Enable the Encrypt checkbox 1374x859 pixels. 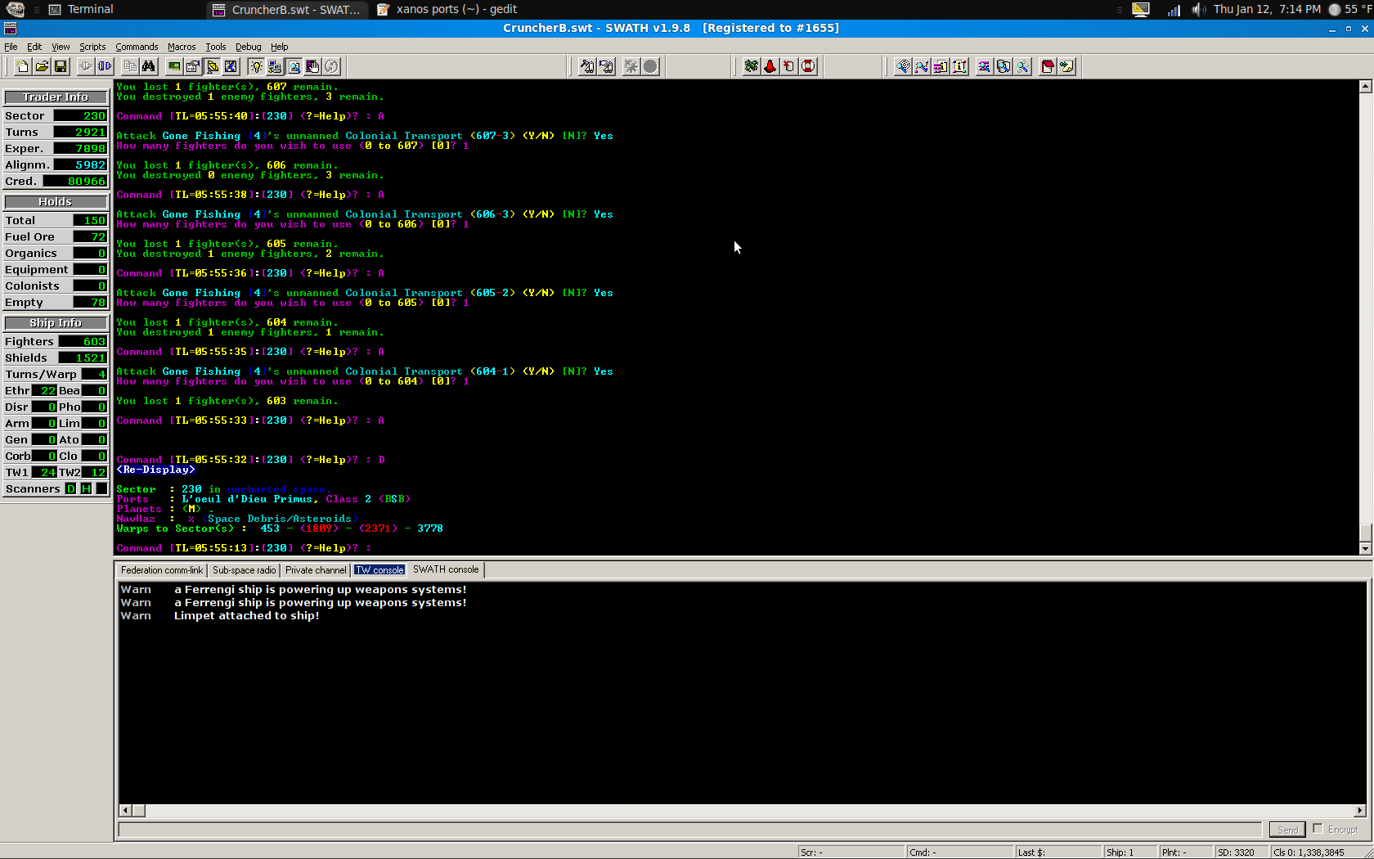[x=1318, y=829]
